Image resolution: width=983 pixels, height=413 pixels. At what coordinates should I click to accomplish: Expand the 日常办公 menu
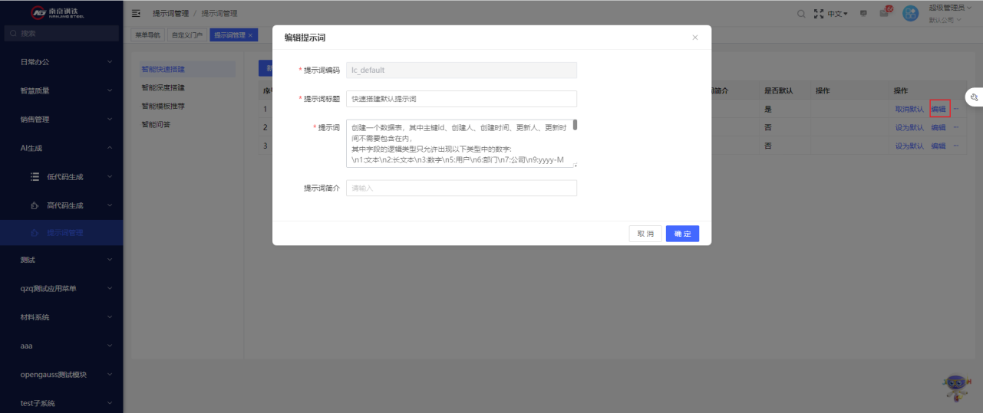pos(61,62)
